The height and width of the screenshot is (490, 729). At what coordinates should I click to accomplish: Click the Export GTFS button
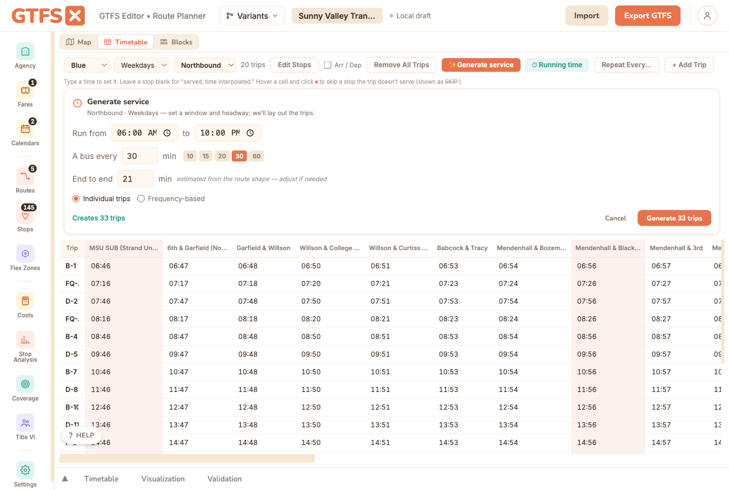(648, 16)
